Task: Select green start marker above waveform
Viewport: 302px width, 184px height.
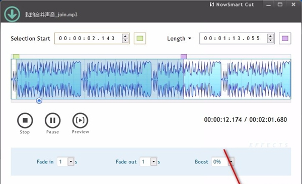Action: [16, 57]
